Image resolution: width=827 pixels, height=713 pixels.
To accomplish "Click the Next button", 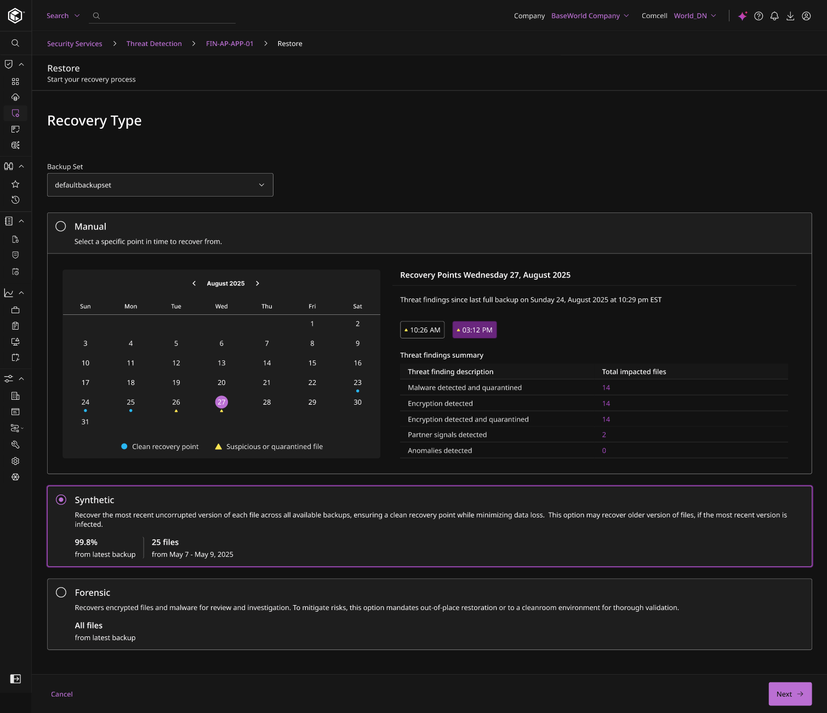I will pyautogui.click(x=790, y=694).
